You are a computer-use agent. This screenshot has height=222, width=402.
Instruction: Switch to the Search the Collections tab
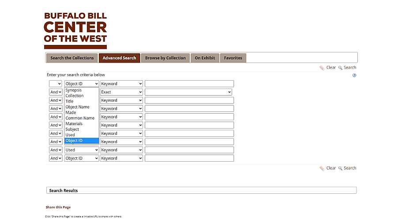pyautogui.click(x=72, y=58)
